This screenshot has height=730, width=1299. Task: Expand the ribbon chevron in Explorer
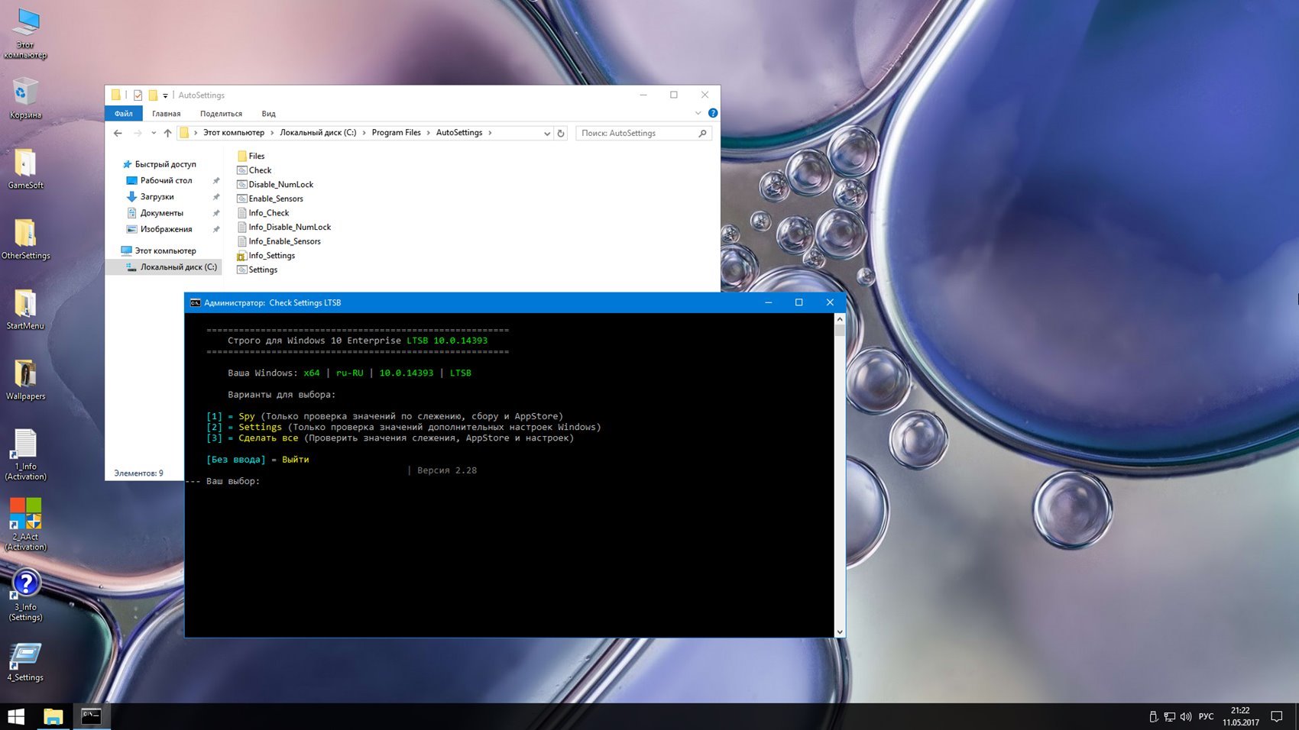[698, 113]
